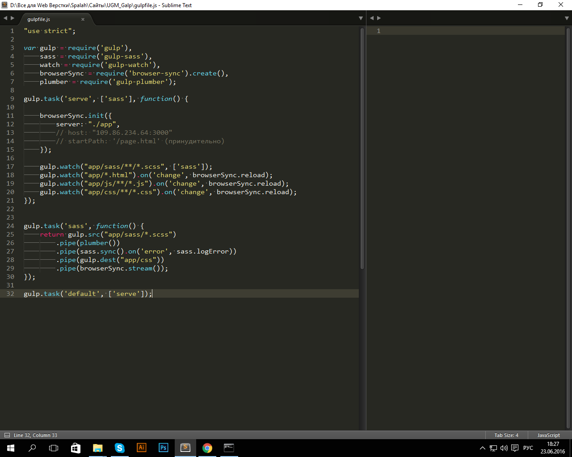The image size is (572, 457).
Task: Open the Windows Start menu
Action: pyautogui.click(x=11, y=448)
